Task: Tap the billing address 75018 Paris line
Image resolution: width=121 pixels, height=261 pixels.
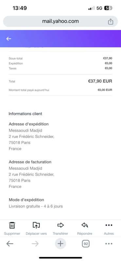Action: tap(20, 180)
